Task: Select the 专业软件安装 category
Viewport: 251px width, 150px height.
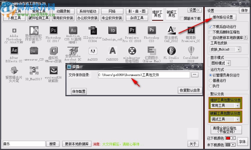Action: [x=112, y=18]
